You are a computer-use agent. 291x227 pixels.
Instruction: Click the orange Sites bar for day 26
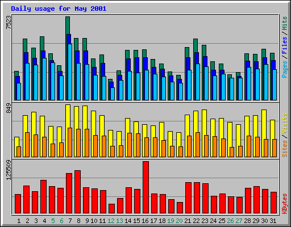coord(232,152)
